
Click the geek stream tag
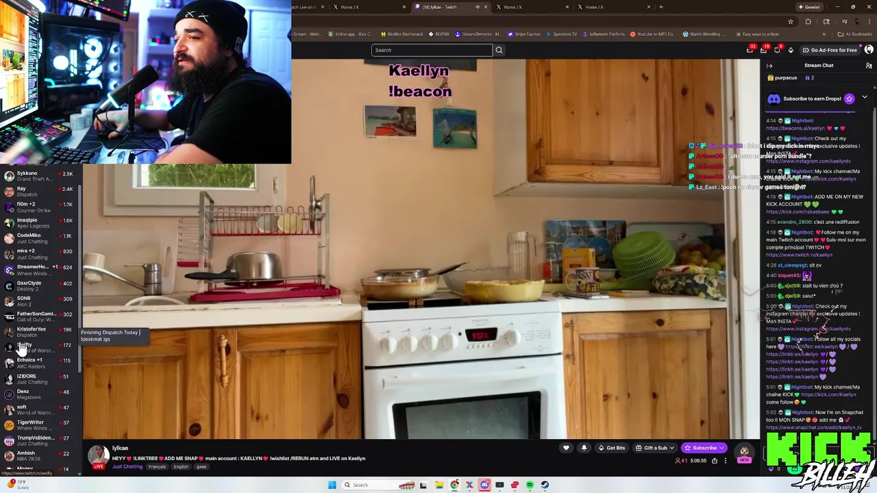click(201, 467)
